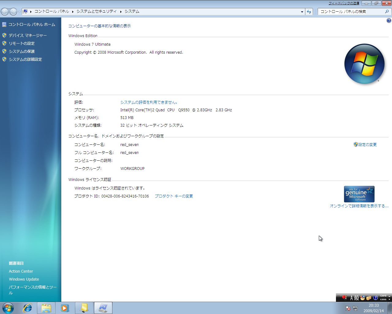Open language bar options arrow

390,300
